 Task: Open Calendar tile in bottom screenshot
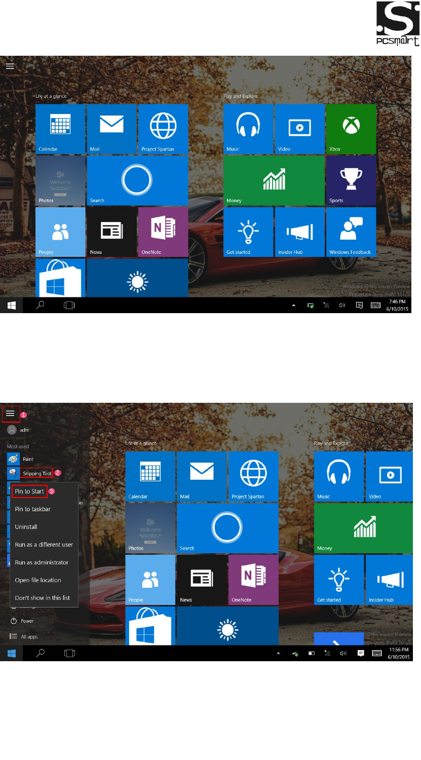tap(150, 476)
